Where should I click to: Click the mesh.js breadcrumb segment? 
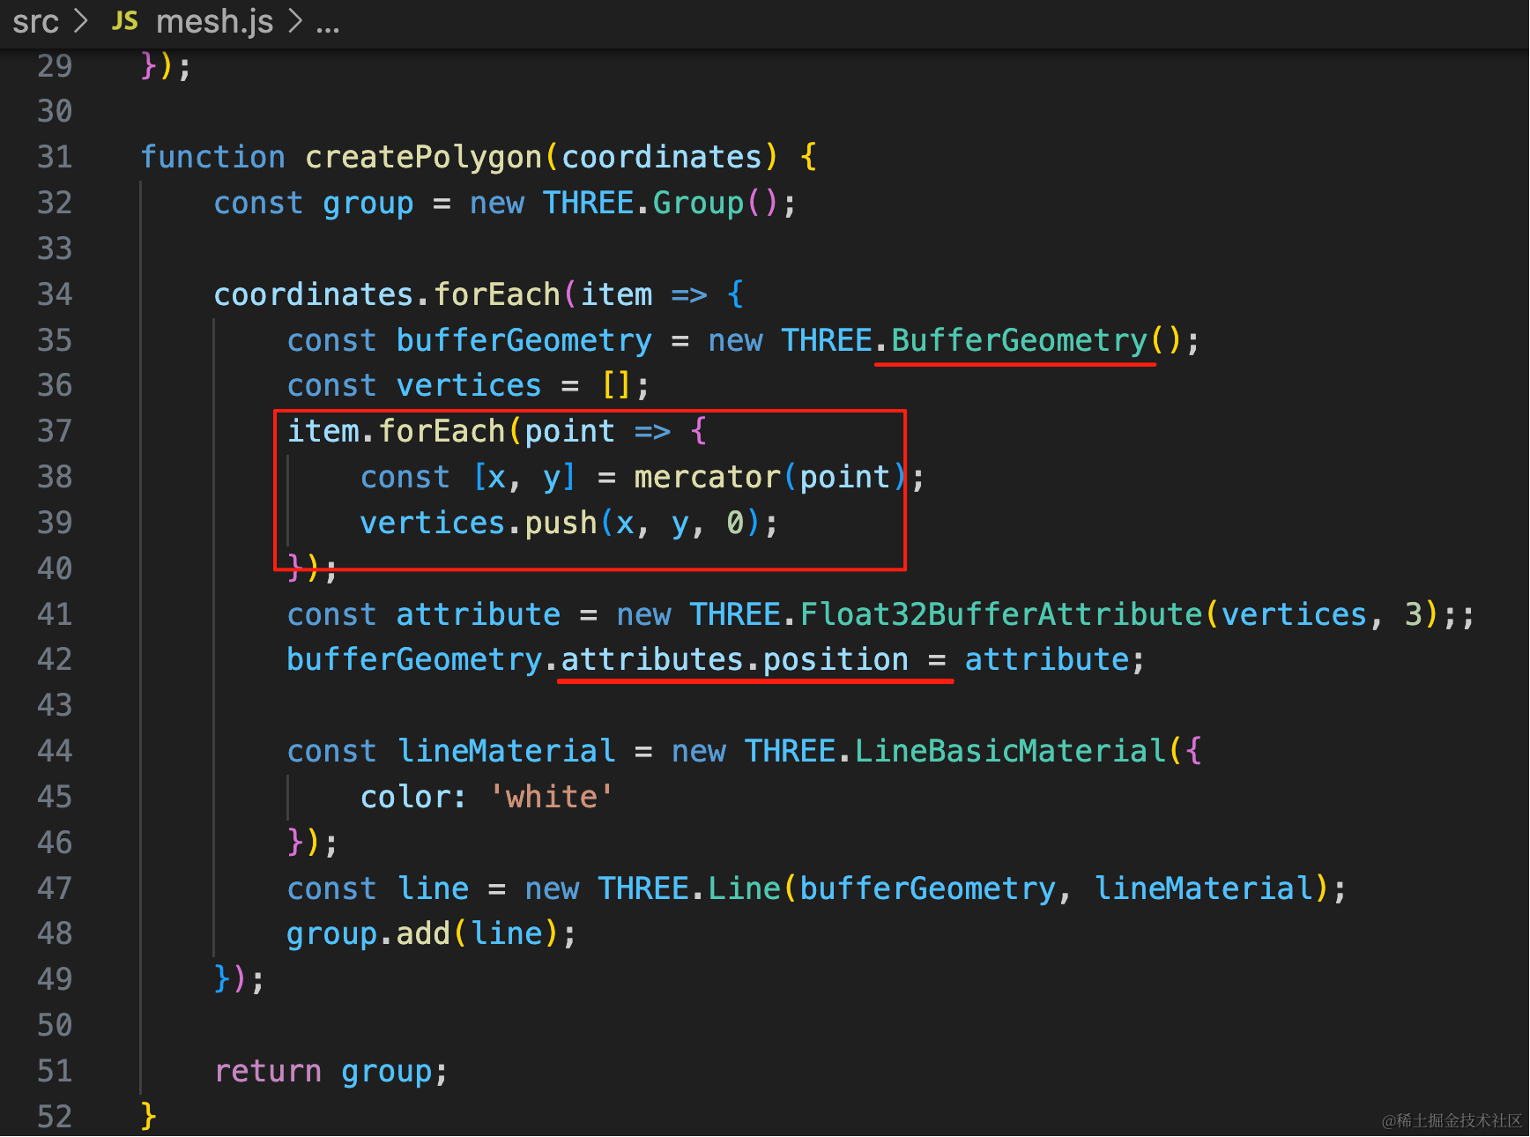pos(214,21)
